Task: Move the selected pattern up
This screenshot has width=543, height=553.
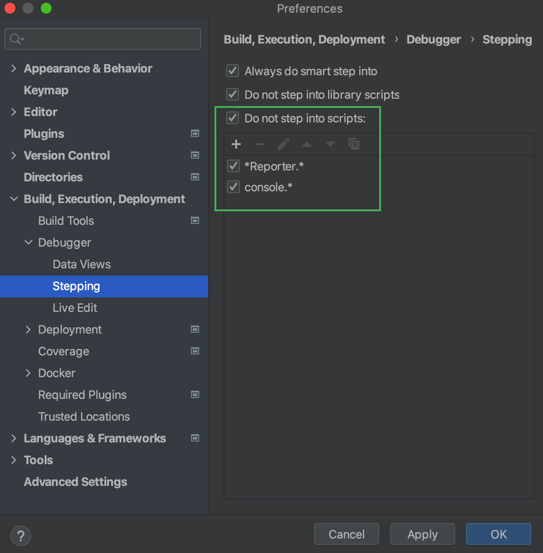Action: click(x=307, y=144)
